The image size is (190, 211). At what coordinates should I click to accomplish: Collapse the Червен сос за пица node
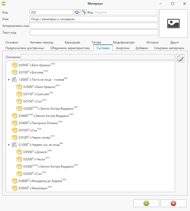click(x=9, y=145)
